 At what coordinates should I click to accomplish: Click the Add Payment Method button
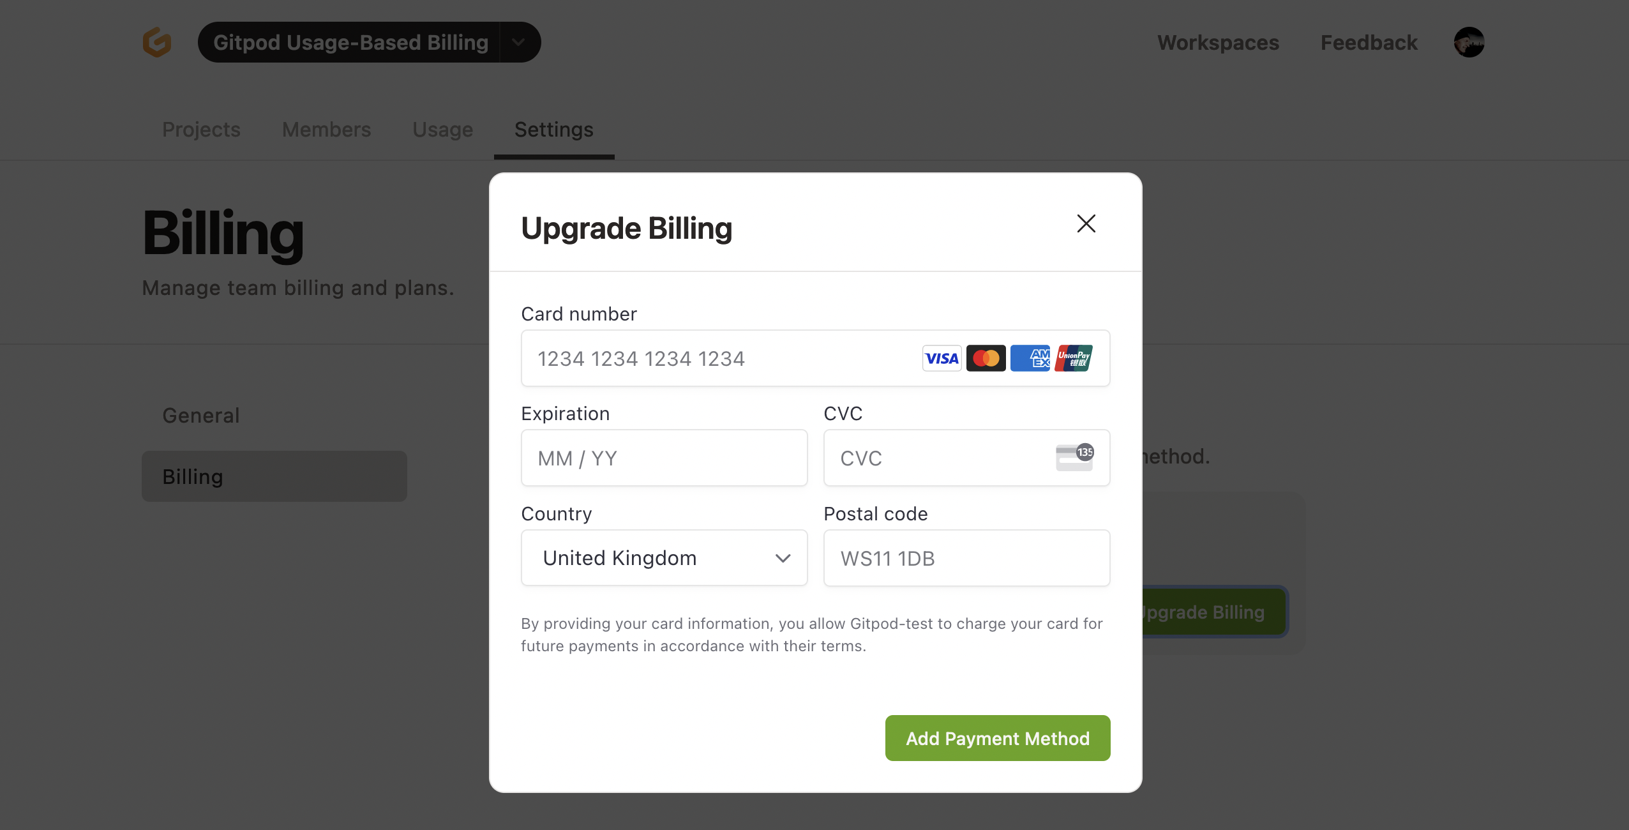point(996,738)
